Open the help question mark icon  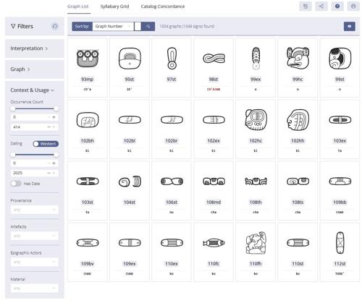click(337, 7)
